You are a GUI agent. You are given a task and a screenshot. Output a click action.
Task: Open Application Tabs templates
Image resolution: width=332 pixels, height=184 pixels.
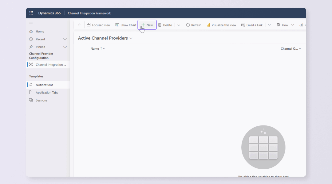(x=47, y=93)
